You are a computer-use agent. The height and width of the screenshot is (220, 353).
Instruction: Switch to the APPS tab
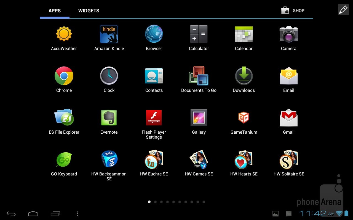point(55,11)
